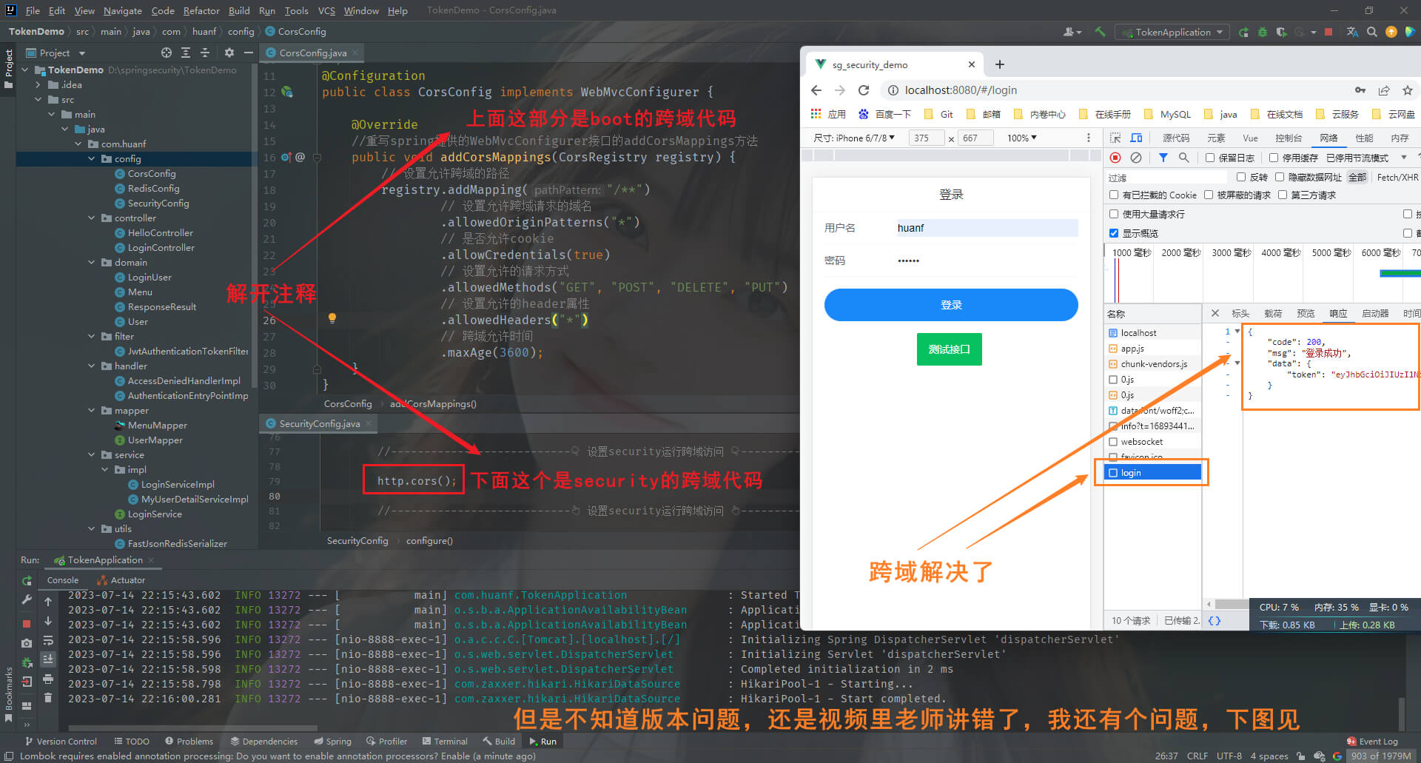
Task: Open the Refactor menu
Action: [201, 10]
